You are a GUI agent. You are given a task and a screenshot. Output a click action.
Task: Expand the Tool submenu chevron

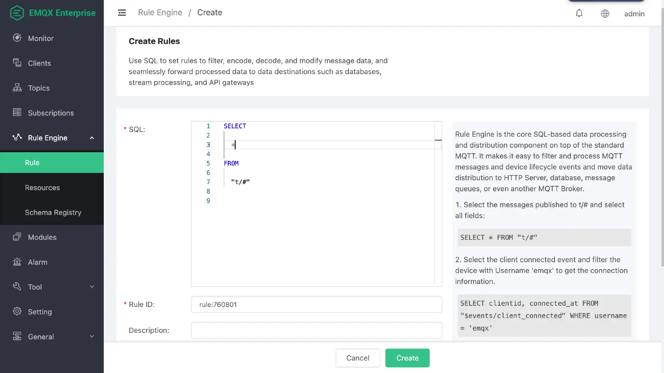click(x=92, y=287)
